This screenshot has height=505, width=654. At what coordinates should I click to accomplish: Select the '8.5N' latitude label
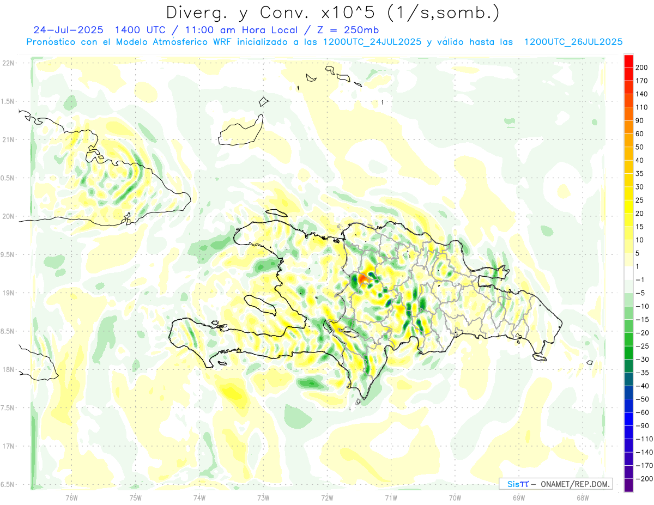pos(8,331)
